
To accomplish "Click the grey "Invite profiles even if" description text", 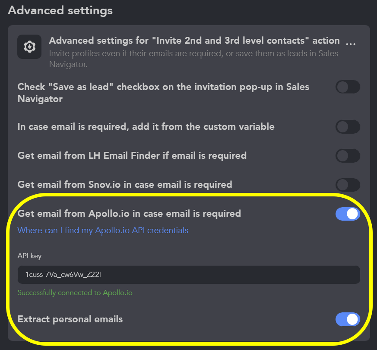I will [x=193, y=59].
